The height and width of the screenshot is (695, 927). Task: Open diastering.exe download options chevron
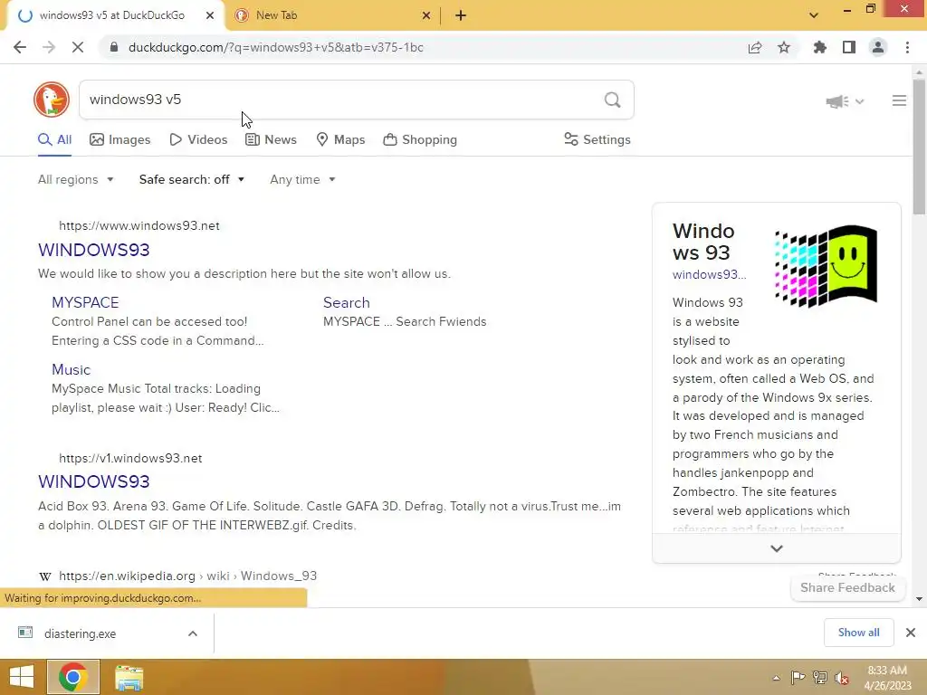[193, 633]
